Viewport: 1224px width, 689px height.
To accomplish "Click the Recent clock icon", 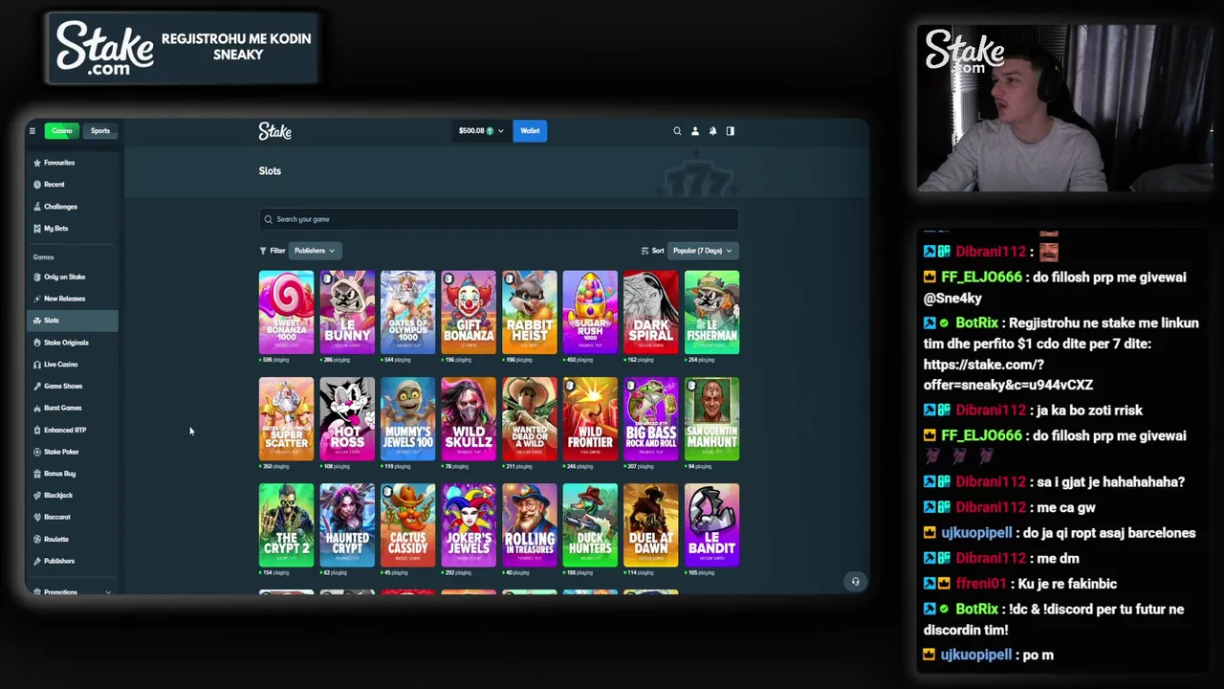I will tap(36, 185).
